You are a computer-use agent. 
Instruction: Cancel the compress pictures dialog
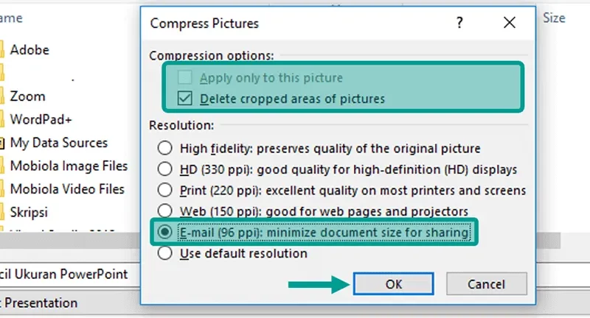click(x=487, y=284)
